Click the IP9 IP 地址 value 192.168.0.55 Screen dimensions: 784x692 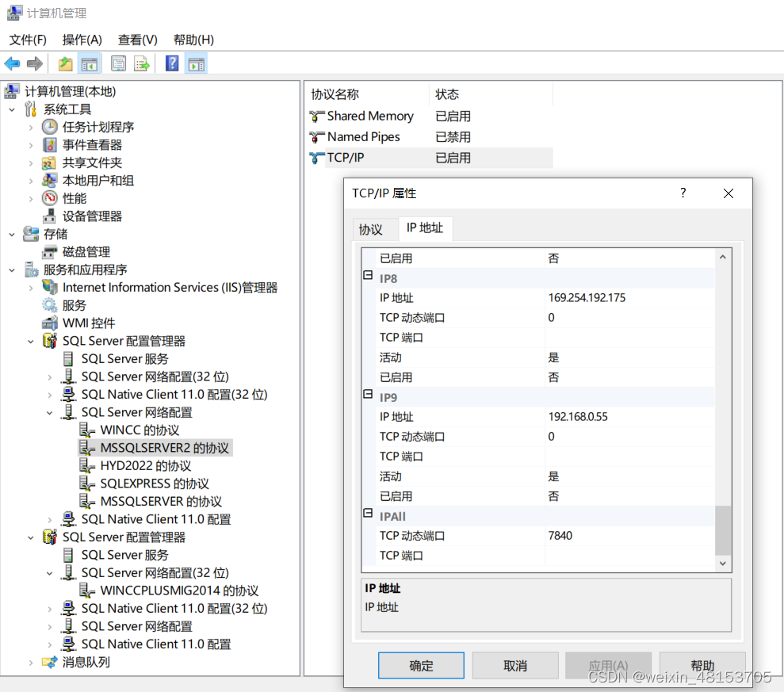click(578, 416)
